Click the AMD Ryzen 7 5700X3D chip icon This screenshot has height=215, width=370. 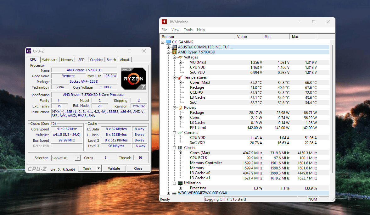coord(174,52)
